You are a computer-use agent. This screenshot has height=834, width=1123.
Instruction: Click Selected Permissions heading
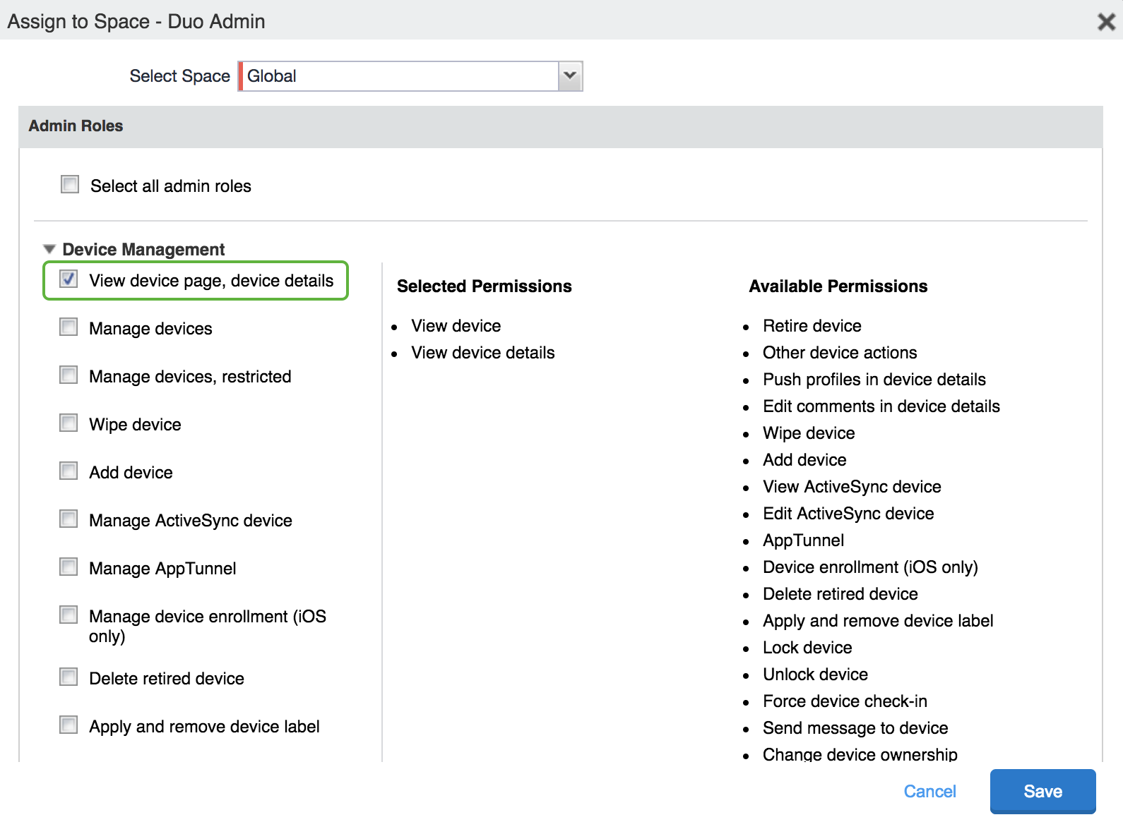pos(484,286)
